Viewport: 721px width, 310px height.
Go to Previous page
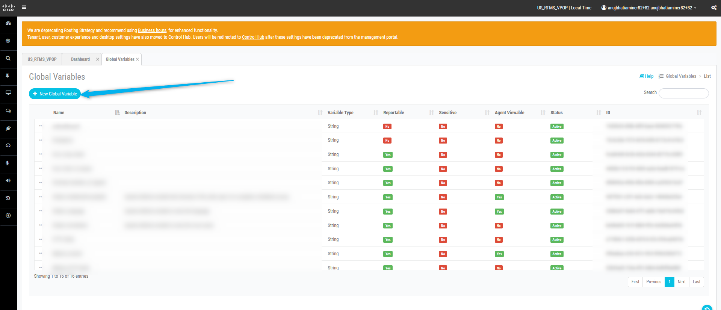click(654, 282)
